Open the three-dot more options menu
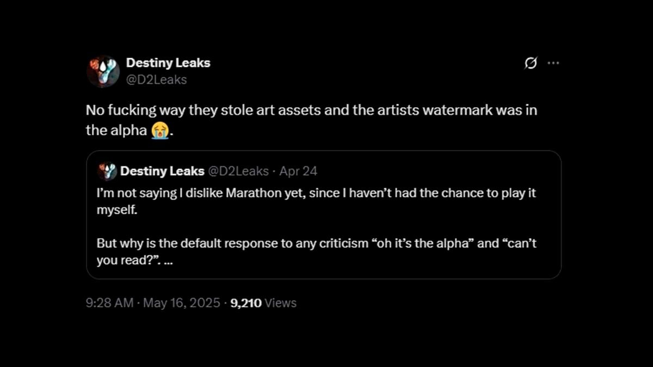 pyautogui.click(x=553, y=63)
